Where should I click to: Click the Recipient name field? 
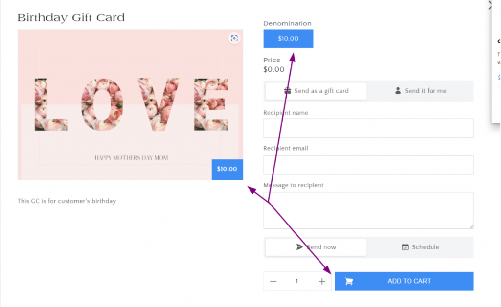(x=368, y=128)
